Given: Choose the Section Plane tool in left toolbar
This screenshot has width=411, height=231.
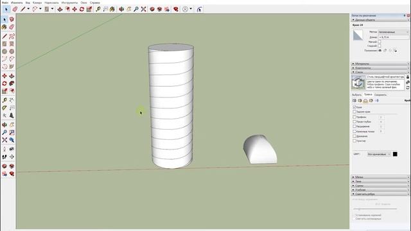Looking at the screenshot, I should tap(12, 157).
